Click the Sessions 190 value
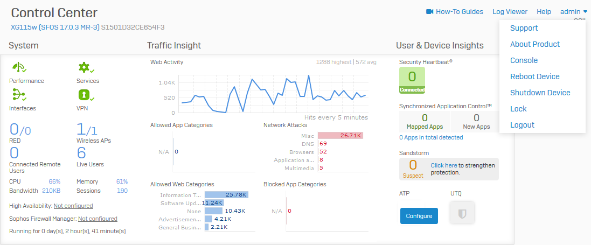The height and width of the screenshot is (245, 591). click(122, 191)
